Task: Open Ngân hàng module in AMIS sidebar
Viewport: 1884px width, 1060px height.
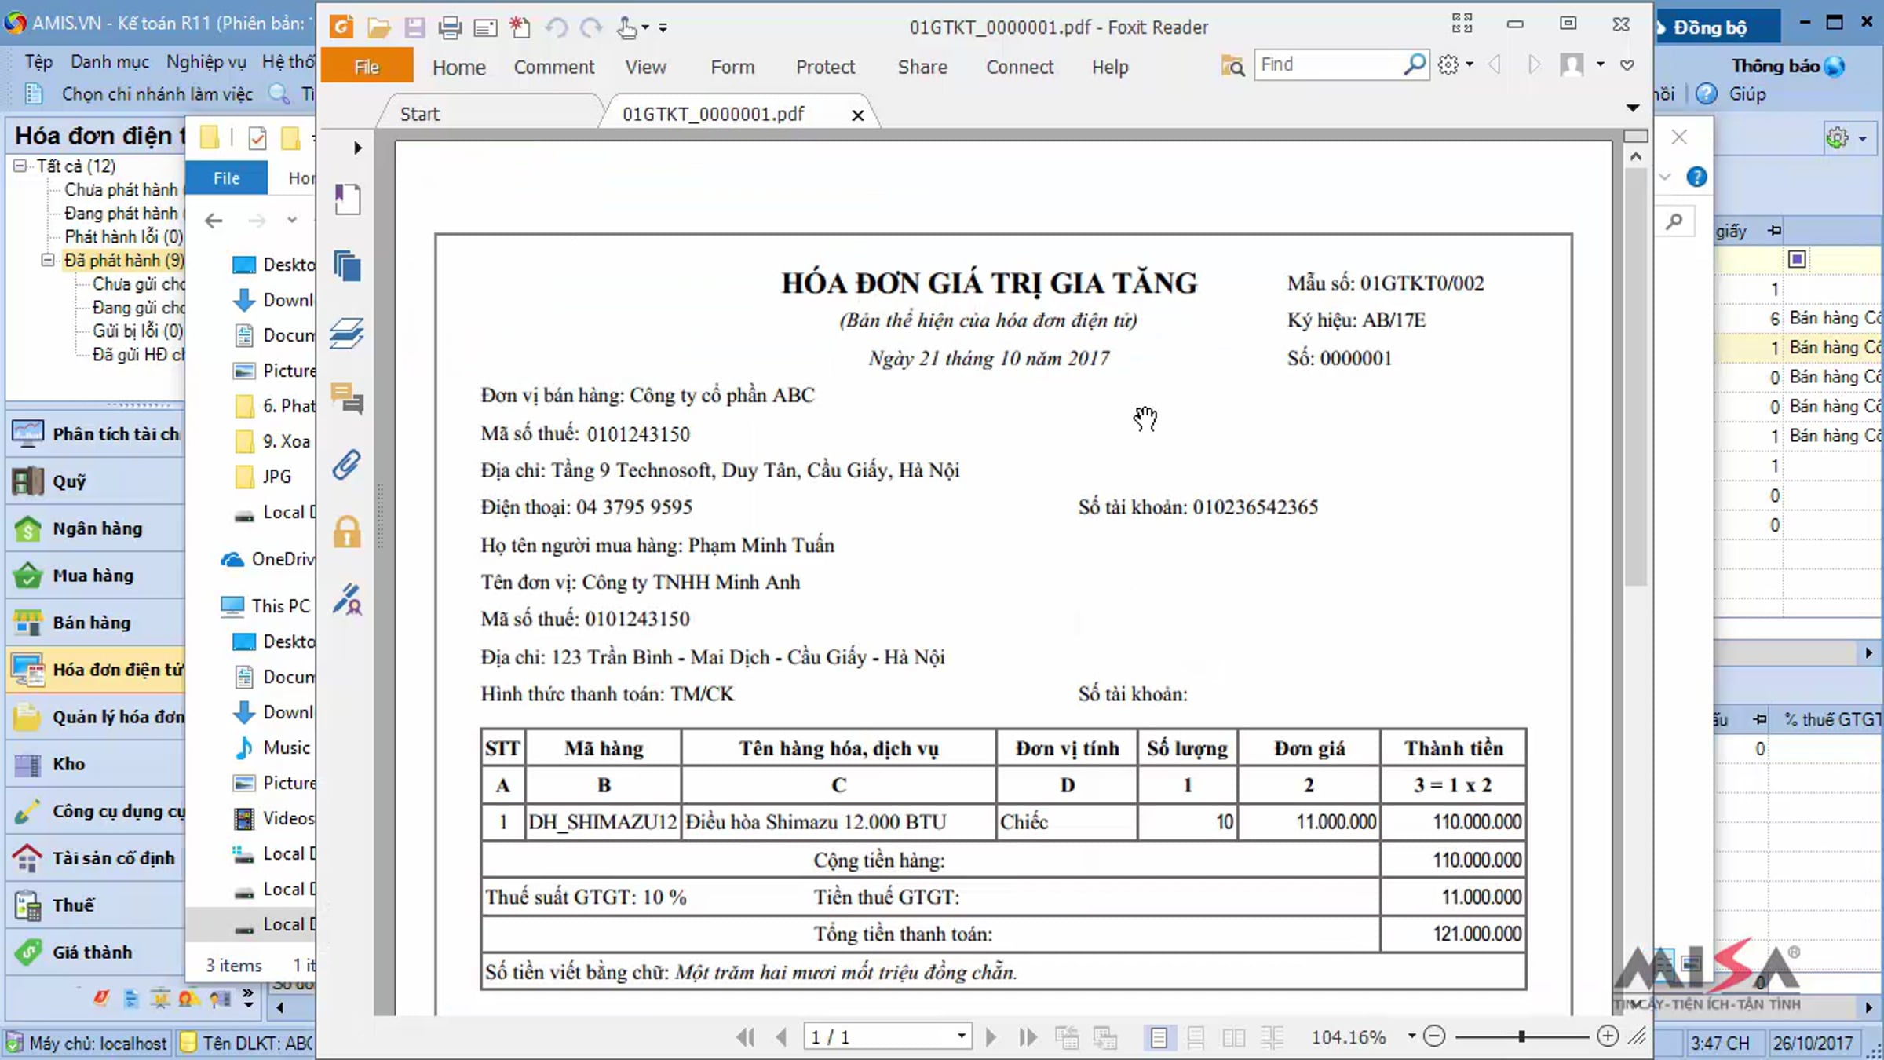Action: tap(97, 528)
